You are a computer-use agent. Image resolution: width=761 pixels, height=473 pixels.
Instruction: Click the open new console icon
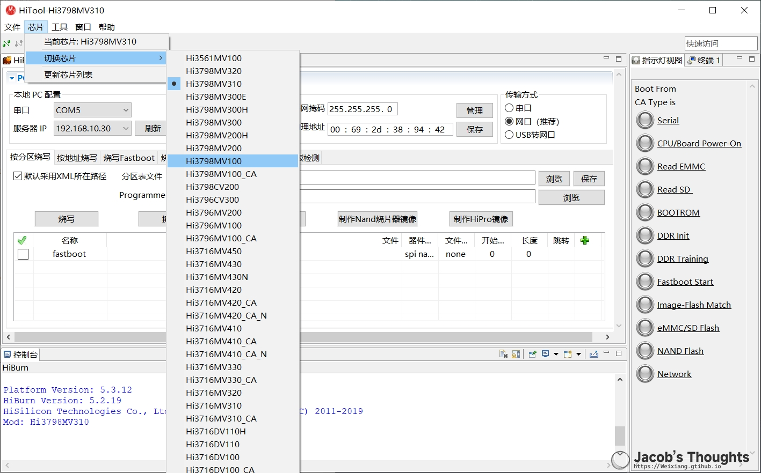568,354
